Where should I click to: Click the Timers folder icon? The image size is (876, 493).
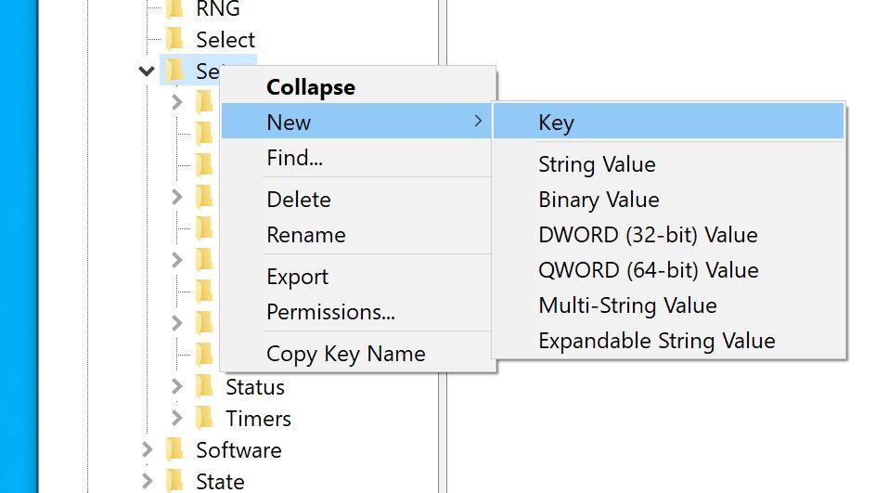click(204, 418)
